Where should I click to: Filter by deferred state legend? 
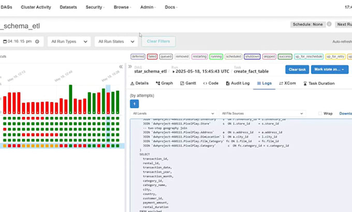click(x=138, y=57)
